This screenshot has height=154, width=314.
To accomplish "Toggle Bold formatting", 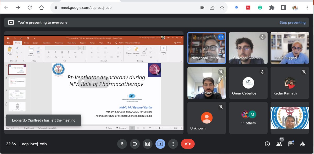I will coord(49,52).
